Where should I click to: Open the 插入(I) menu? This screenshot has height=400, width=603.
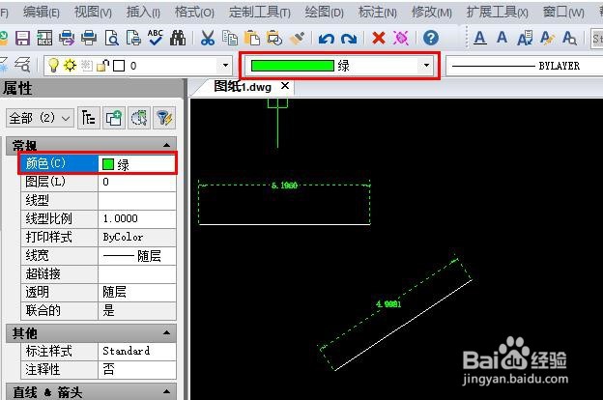143,13
